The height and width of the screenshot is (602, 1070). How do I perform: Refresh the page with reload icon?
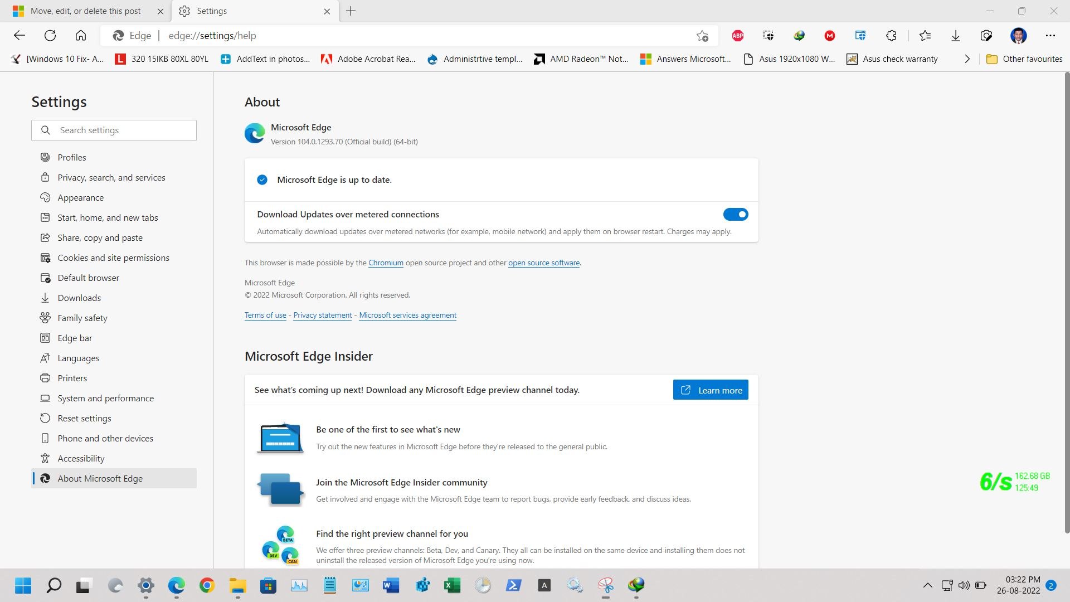click(50, 36)
